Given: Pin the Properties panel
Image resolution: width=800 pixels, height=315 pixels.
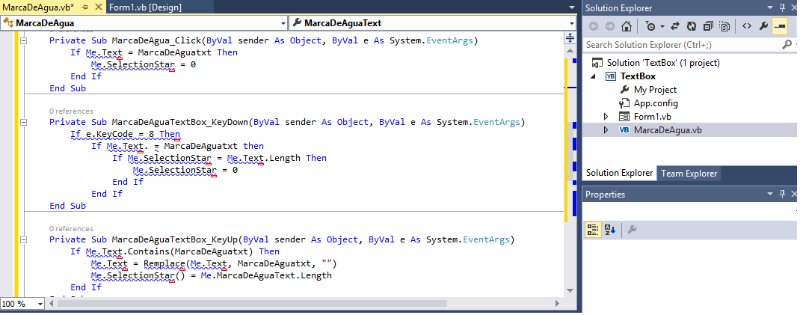Looking at the screenshot, I should point(783,194).
